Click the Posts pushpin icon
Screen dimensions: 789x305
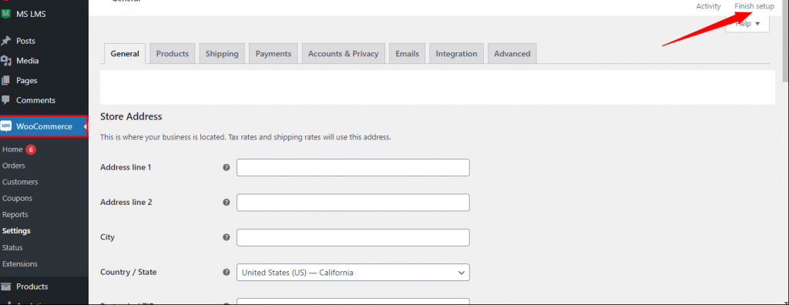(6, 41)
